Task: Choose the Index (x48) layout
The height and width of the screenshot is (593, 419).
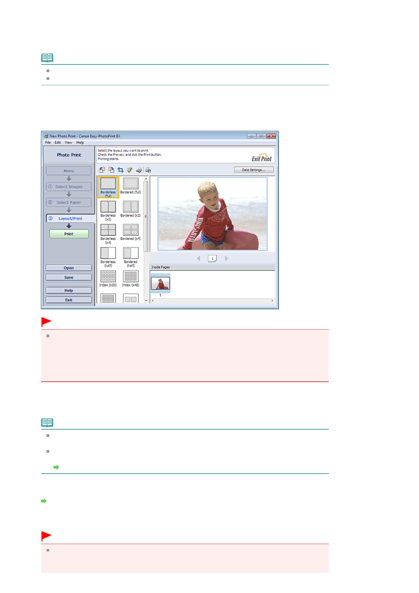Action: [x=131, y=279]
